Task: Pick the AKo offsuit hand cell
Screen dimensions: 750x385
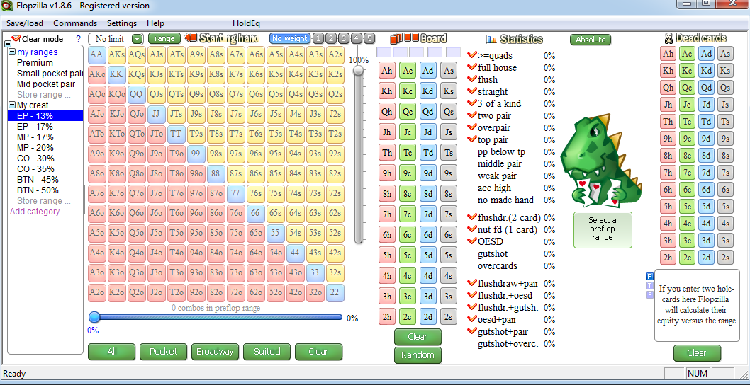Action: tap(96, 75)
